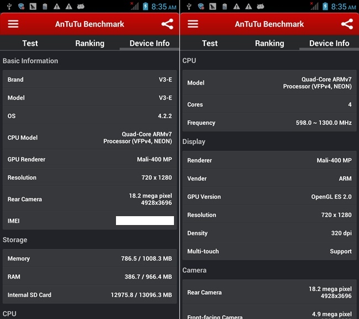Viewport: 359px width, 319px height.
Task: Tap the Storage section header
Action: pyautogui.click(x=15, y=240)
